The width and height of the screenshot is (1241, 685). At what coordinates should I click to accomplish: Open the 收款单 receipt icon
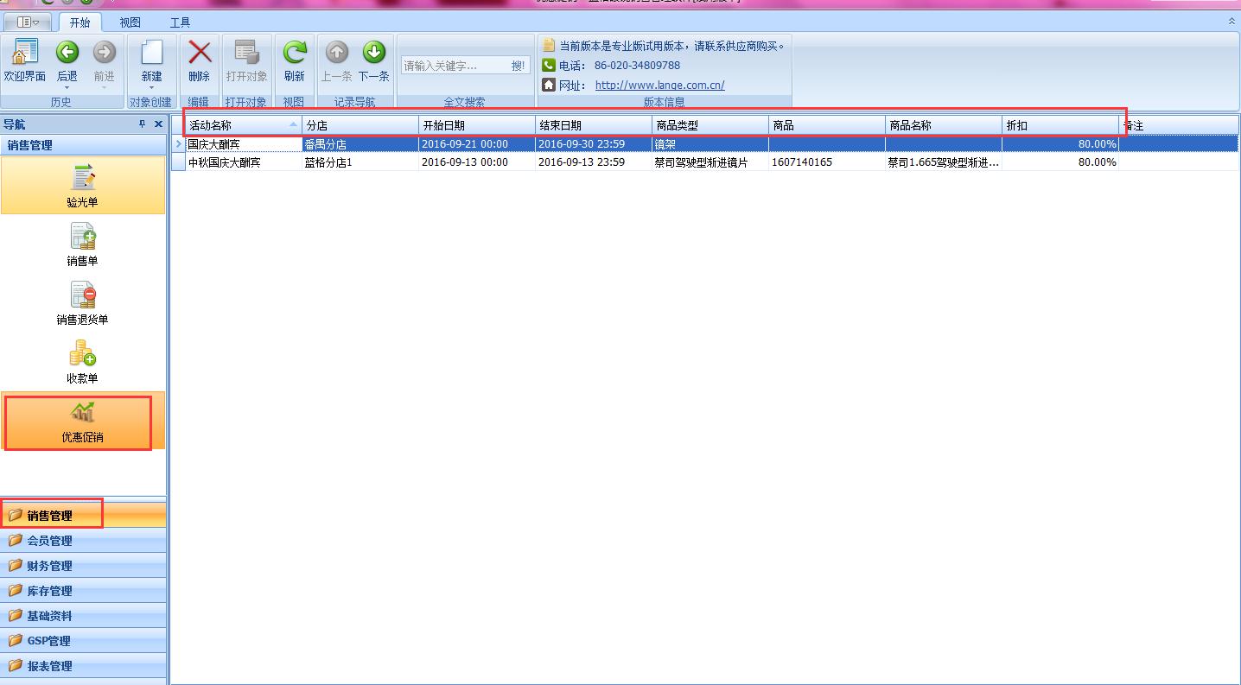tap(82, 361)
